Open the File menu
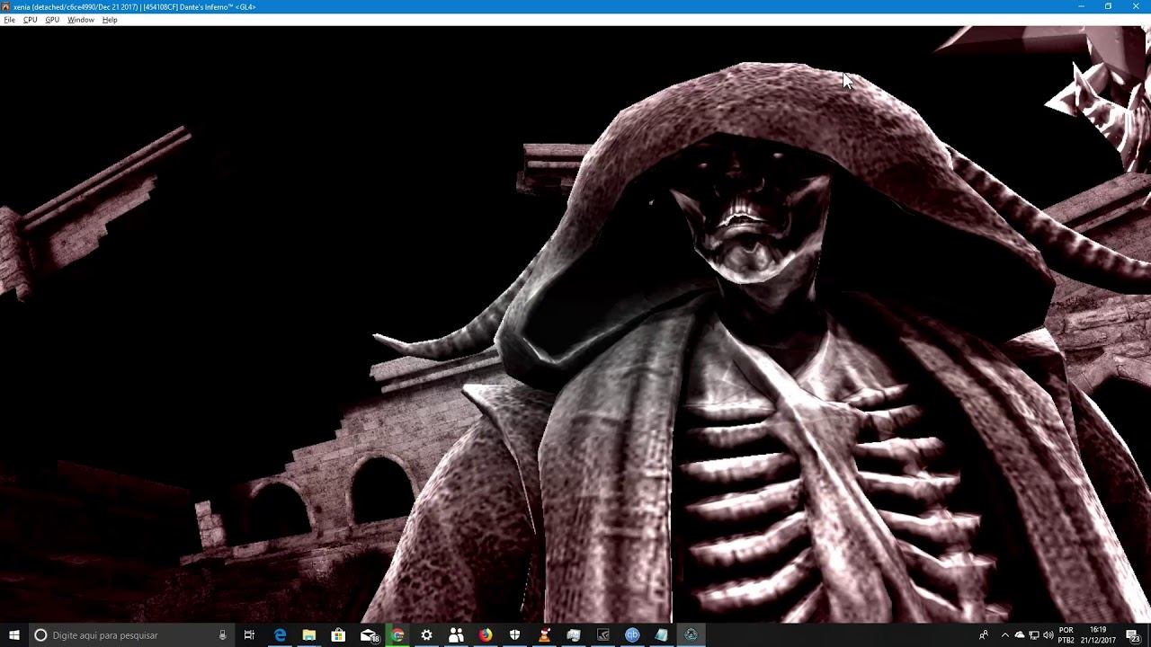This screenshot has width=1151, height=647. 9,20
